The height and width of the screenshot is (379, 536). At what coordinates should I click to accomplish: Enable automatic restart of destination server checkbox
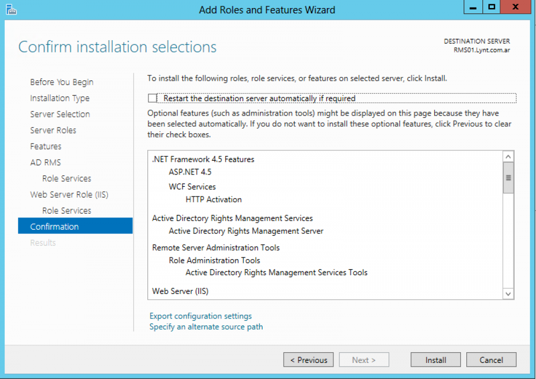point(152,98)
